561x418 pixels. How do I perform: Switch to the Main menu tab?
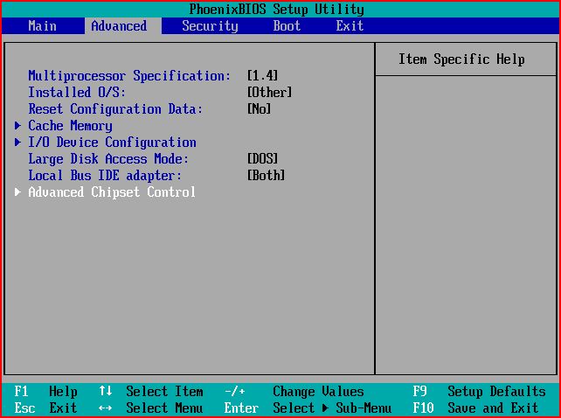(x=42, y=25)
